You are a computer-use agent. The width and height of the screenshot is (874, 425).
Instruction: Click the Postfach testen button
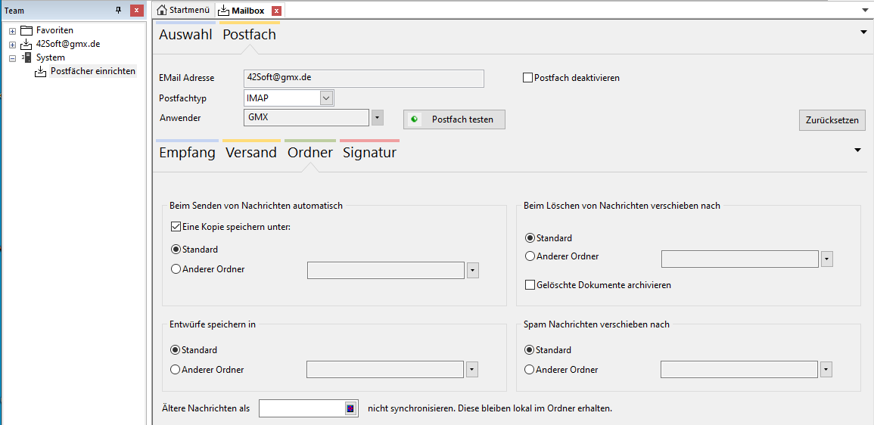click(x=454, y=119)
